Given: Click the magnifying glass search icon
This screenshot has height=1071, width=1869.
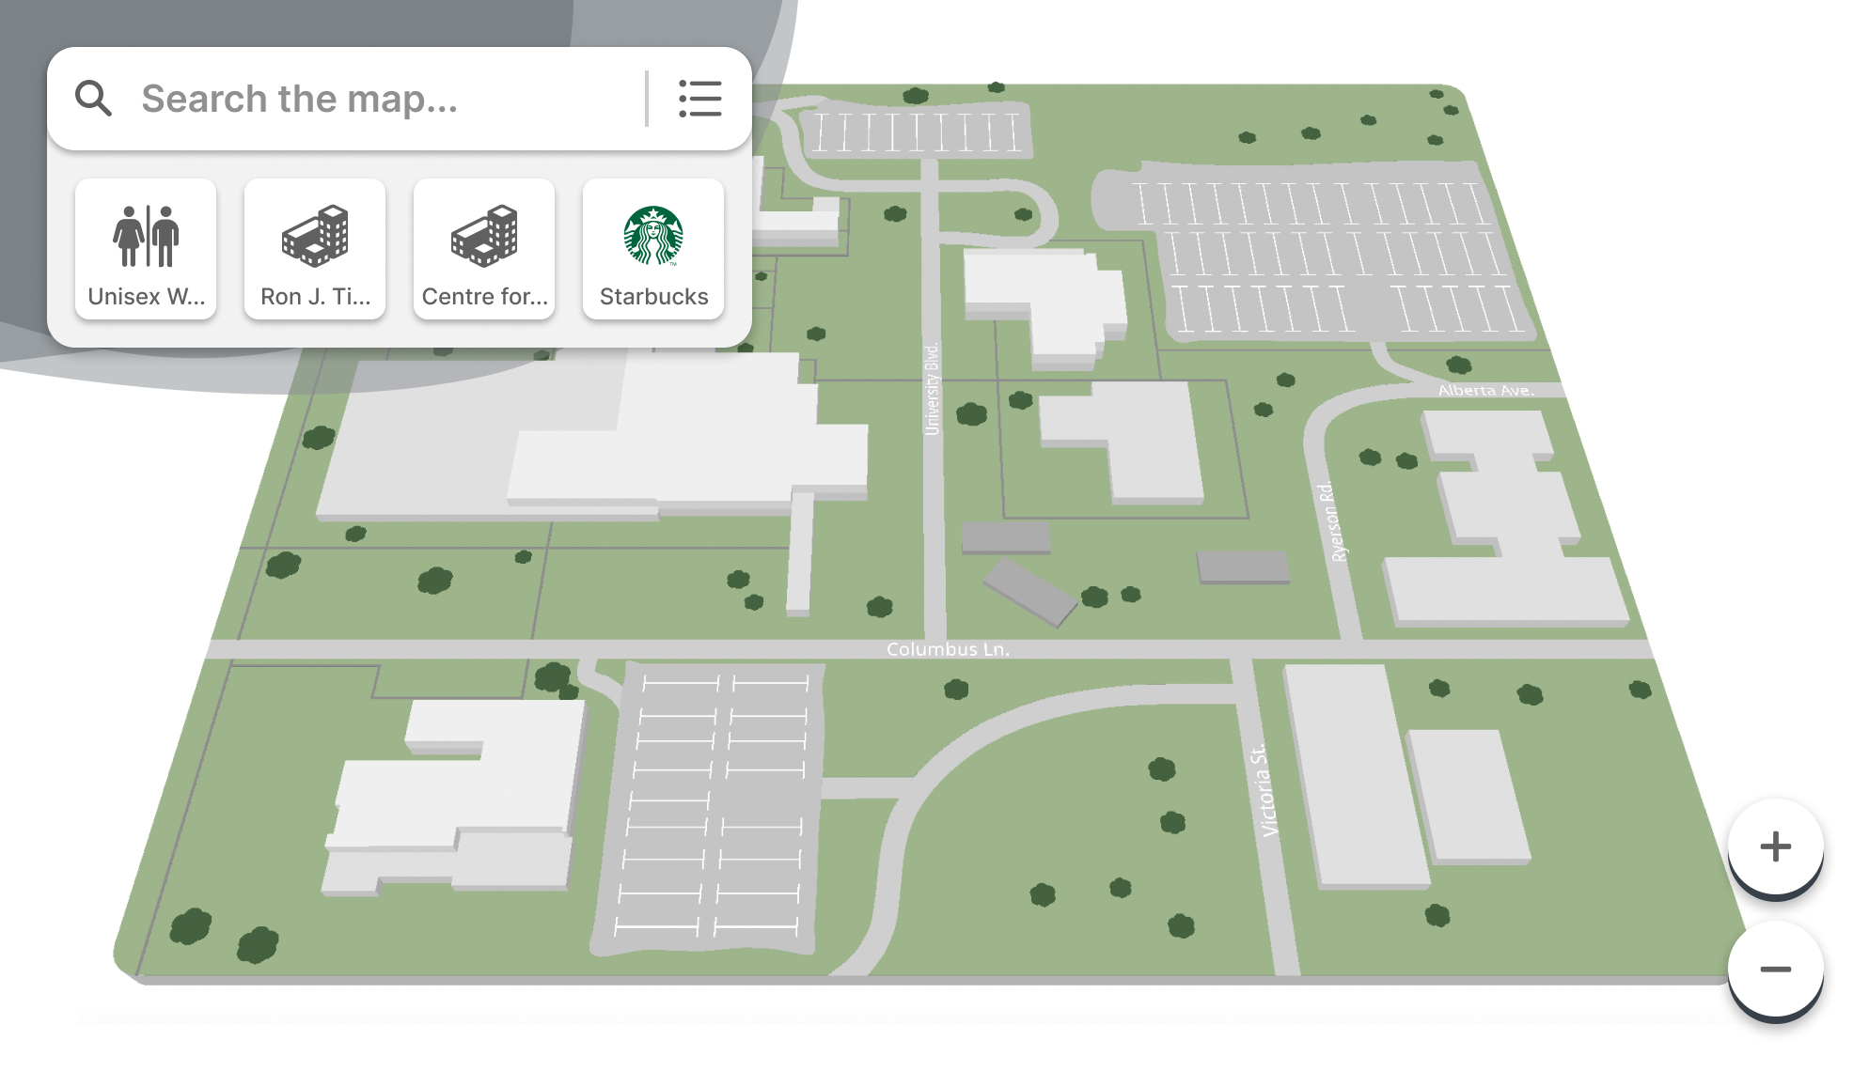Looking at the screenshot, I should coord(94,98).
